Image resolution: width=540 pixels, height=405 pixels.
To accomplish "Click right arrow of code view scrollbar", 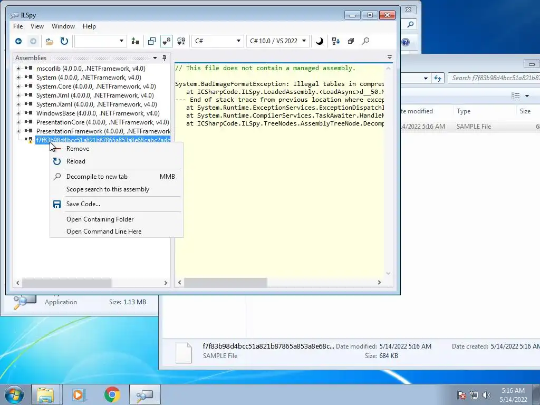I will tap(379, 283).
